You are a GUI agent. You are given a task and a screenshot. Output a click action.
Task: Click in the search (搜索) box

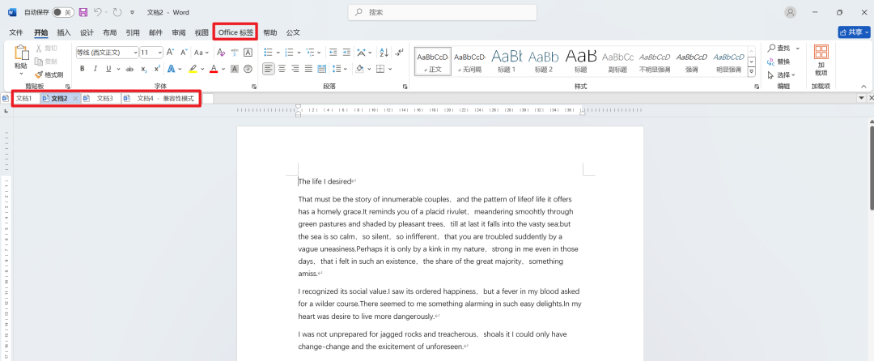pyautogui.click(x=443, y=12)
